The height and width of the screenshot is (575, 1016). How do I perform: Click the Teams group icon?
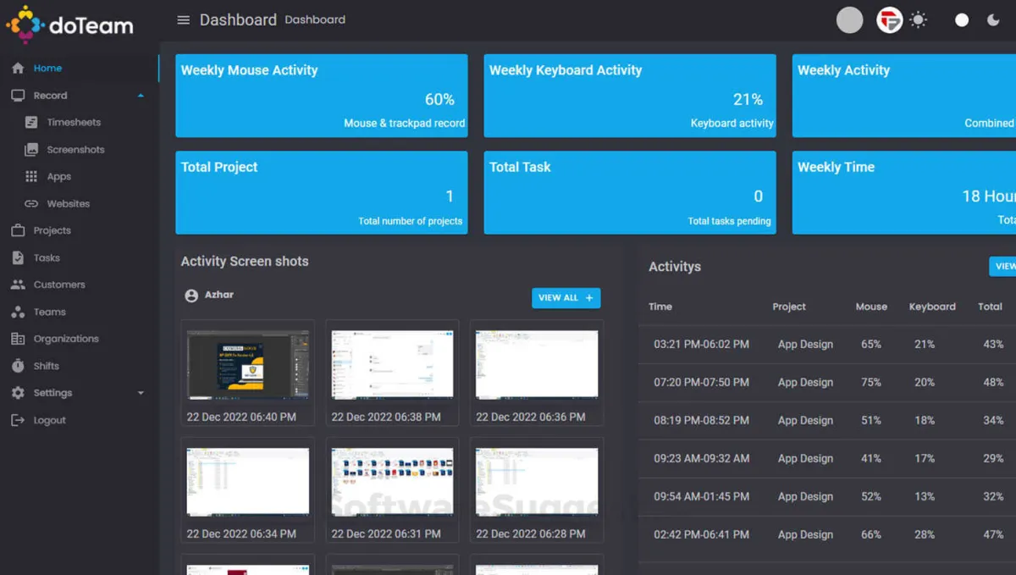[18, 312]
